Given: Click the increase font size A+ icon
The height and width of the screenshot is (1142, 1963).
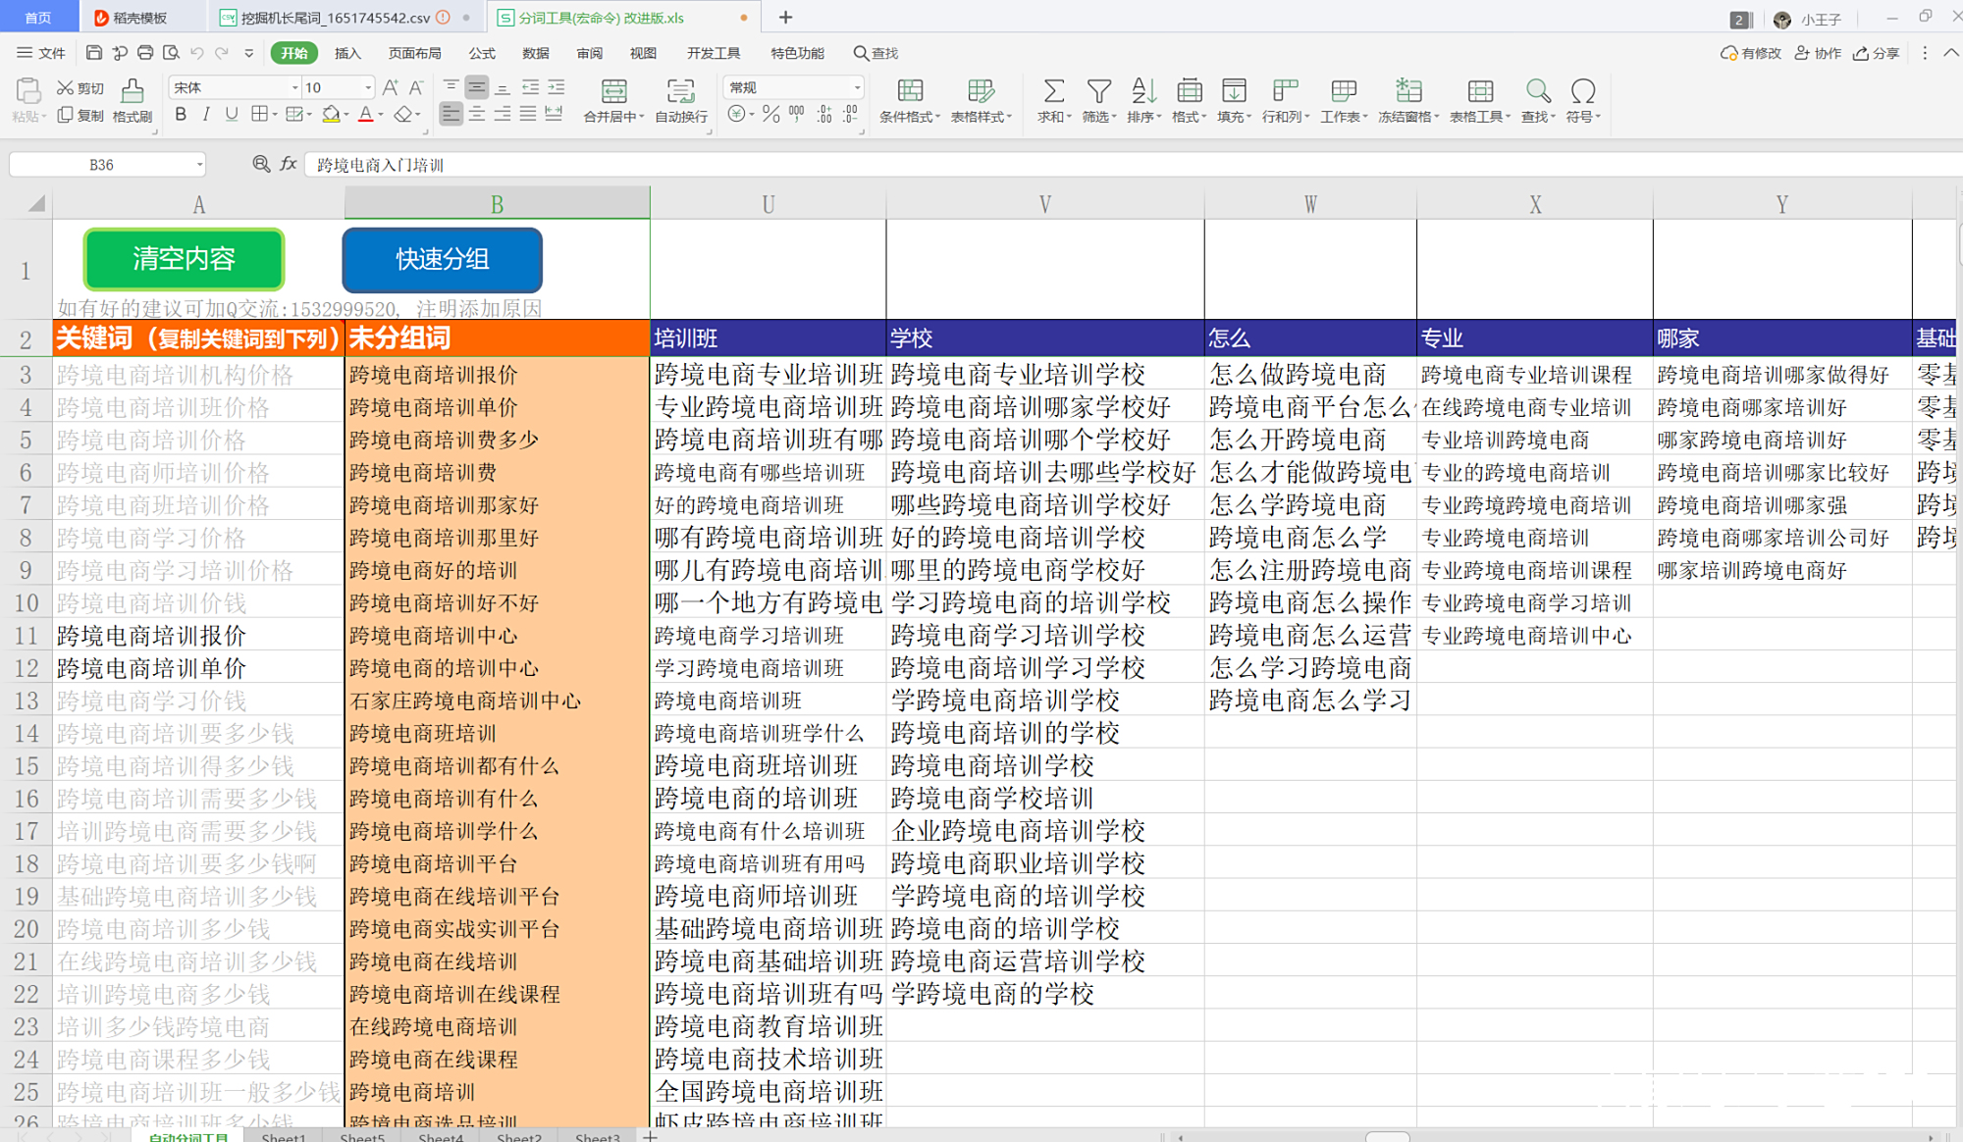Looking at the screenshot, I should click(391, 87).
